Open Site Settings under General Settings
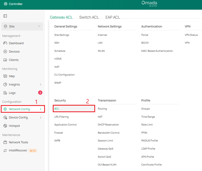 tap(62, 35)
